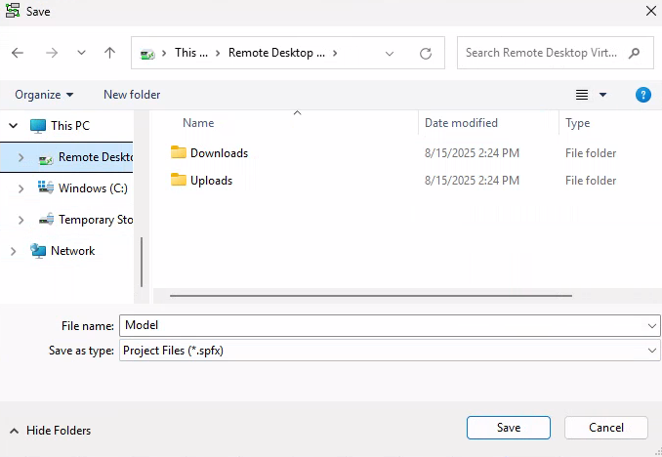Collapse the This PC tree node

pos(13,125)
